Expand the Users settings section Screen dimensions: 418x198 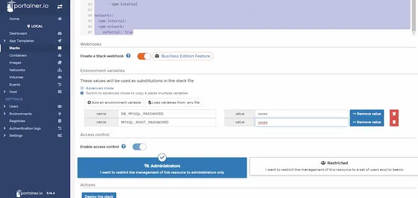[4, 107]
